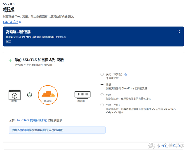
Task: Click heading 您的 SSL/TLS 加密模式为 灵活
Action: [39, 60]
